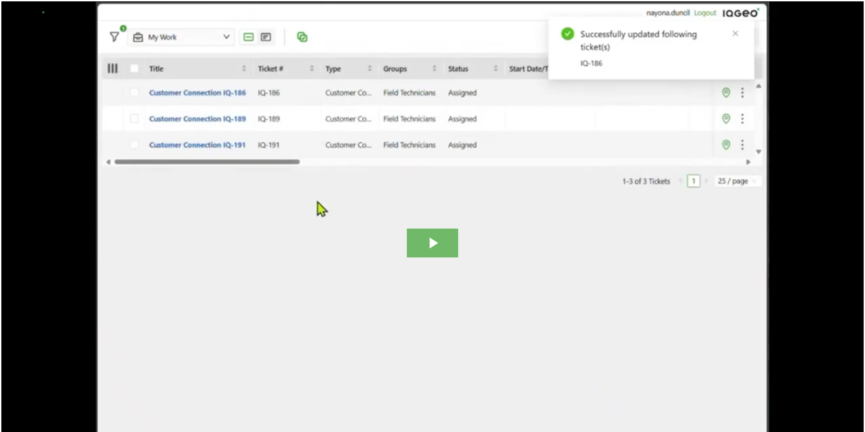Viewport: 865px width, 432px height.
Task: Open the filter funnel icon
Action: [114, 37]
